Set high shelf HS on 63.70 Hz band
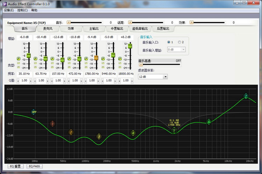This screenshot has width=262, height=174. 35,67
